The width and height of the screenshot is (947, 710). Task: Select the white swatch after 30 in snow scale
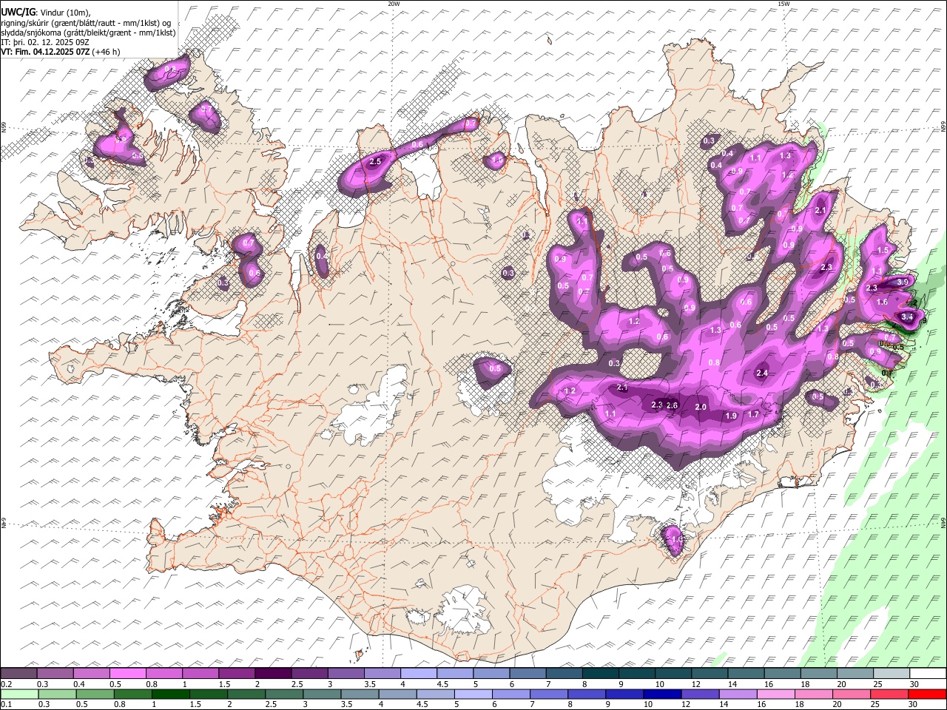tap(928, 674)
